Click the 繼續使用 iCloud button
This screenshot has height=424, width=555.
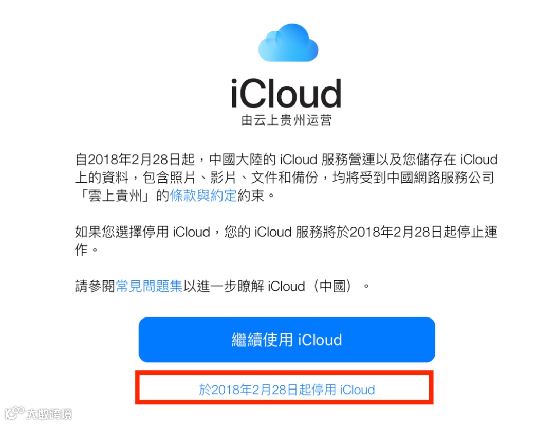click(287, 340)
